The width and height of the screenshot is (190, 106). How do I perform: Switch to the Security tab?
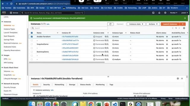[47, 85]
